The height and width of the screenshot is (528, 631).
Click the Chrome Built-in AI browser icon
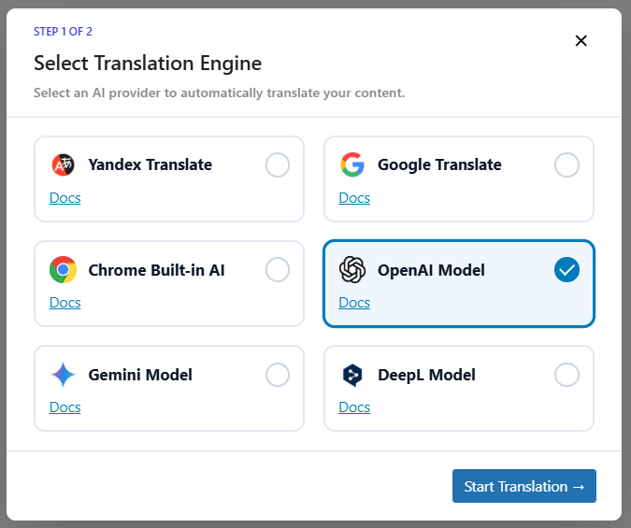click(63, 270)
